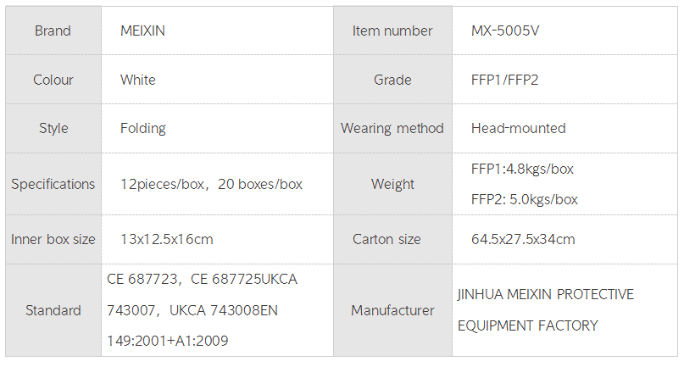
Task: Select the Folding style value
Action: coord(143,129)
